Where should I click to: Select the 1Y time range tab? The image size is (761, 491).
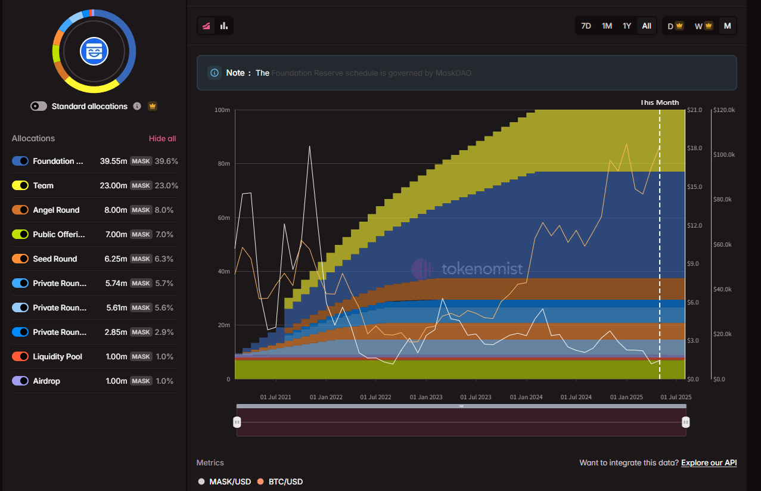pos(626,26)
